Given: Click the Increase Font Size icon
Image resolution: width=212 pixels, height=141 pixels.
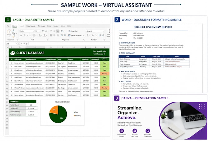Looking at the screenshot, I should click(43, 31).
